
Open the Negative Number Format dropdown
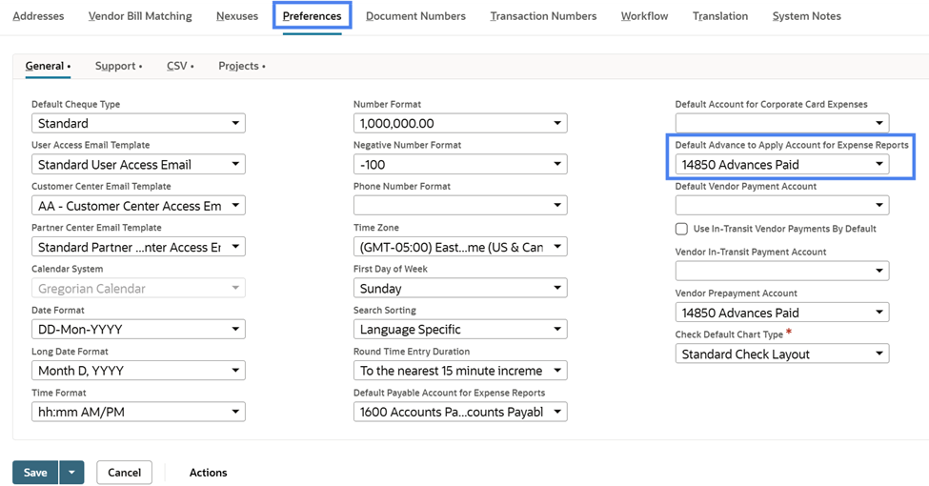click(x=460, y=164)
